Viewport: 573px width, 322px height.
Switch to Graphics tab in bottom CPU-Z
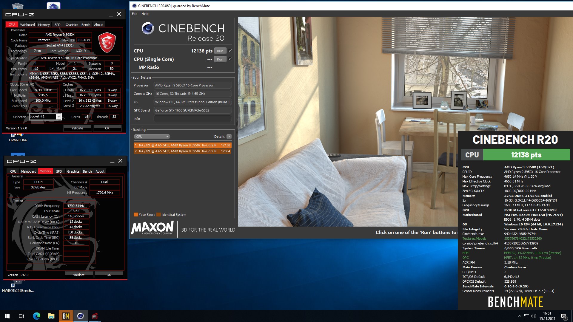(73, 171)
